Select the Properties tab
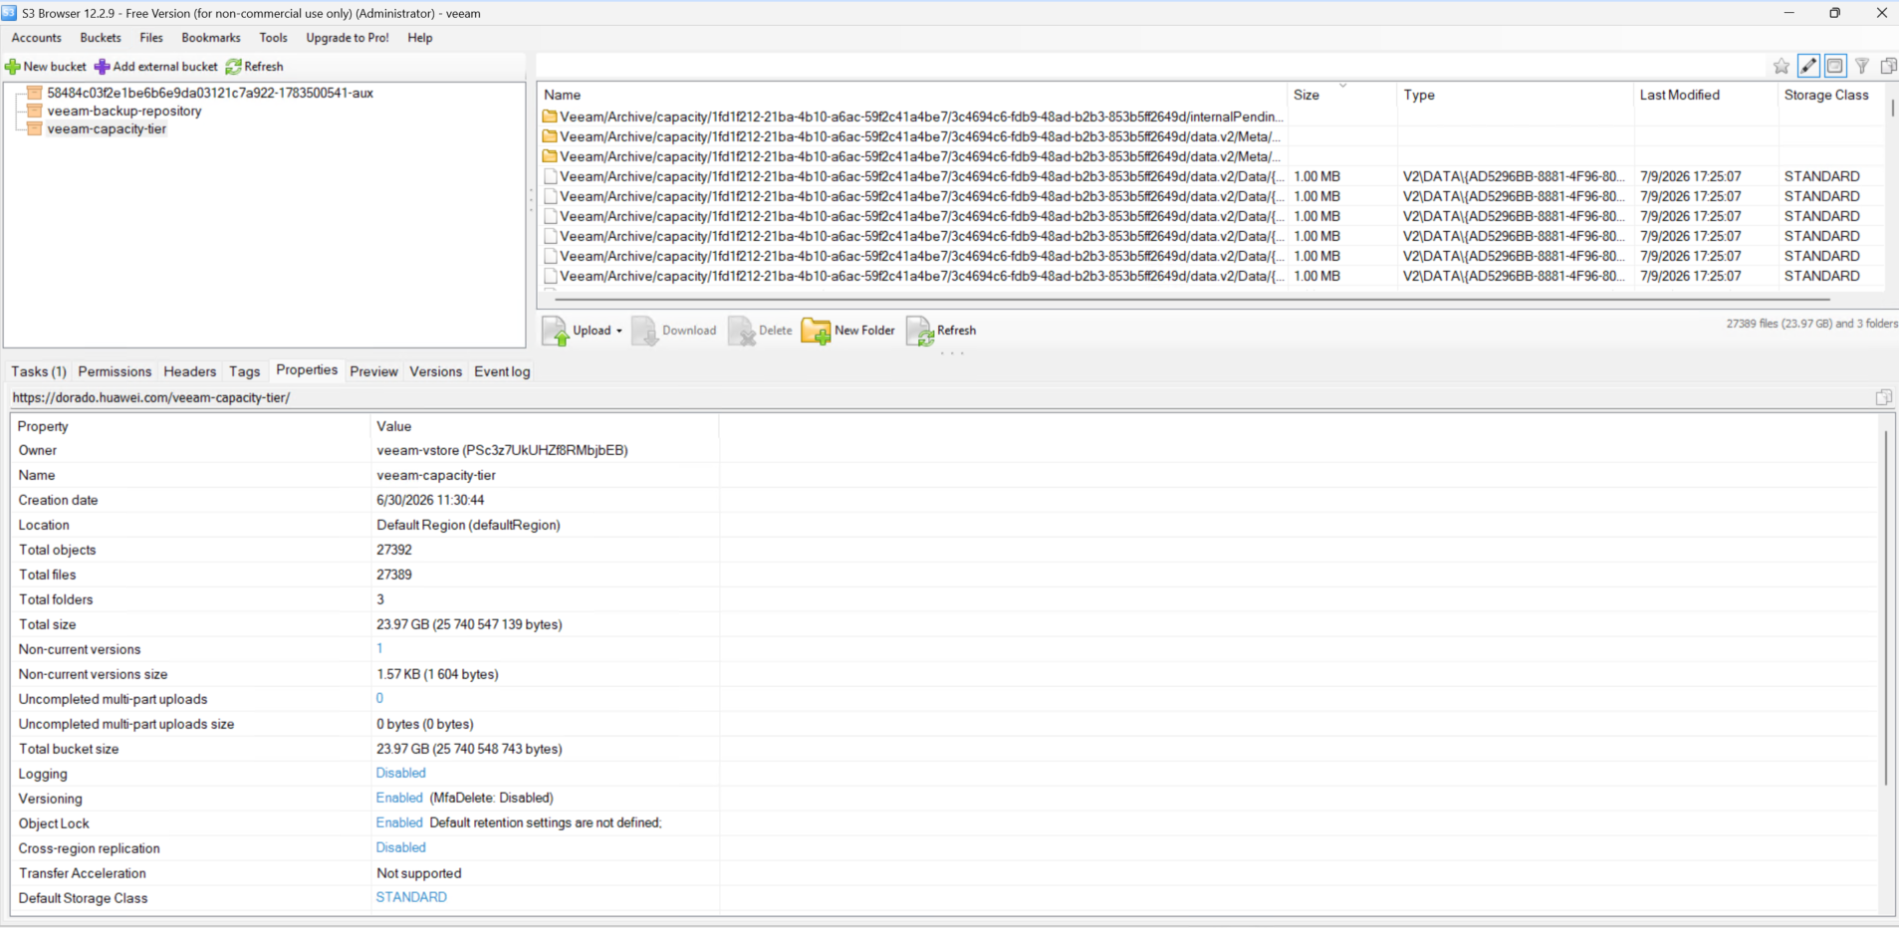1899x928 pixels. click(307, 370)
